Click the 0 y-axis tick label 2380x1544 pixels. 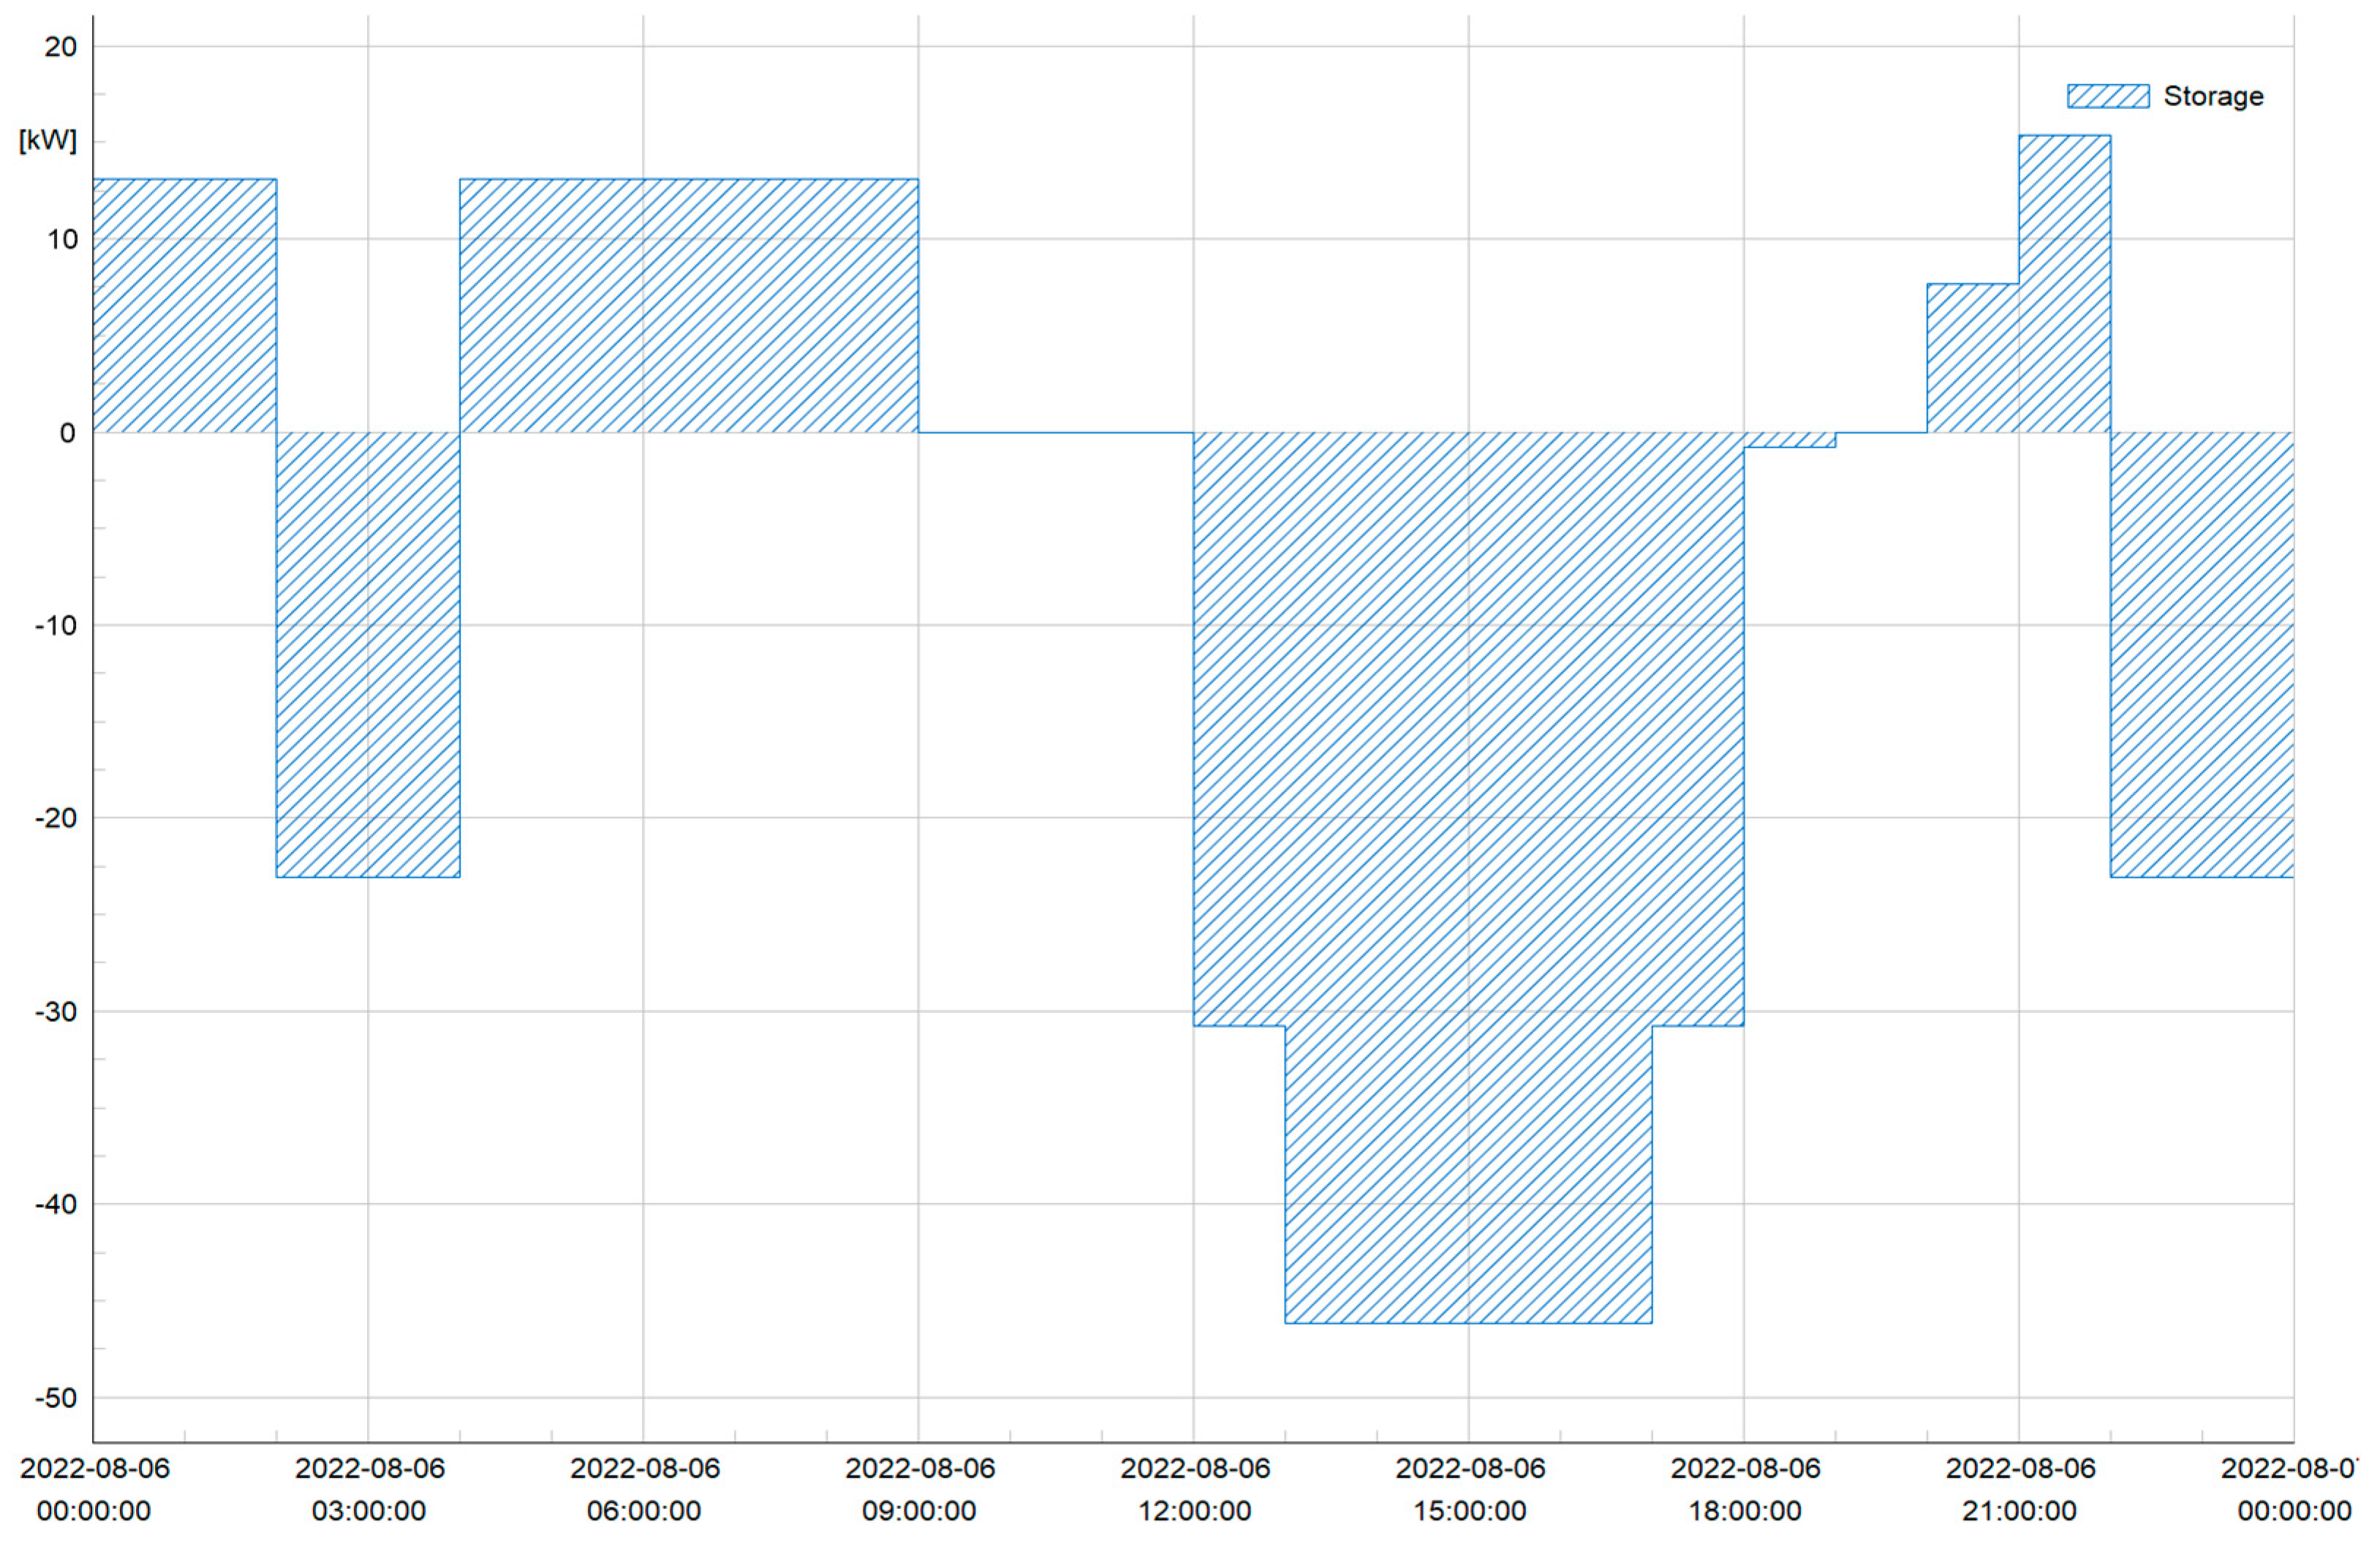(x=67, y=433)
